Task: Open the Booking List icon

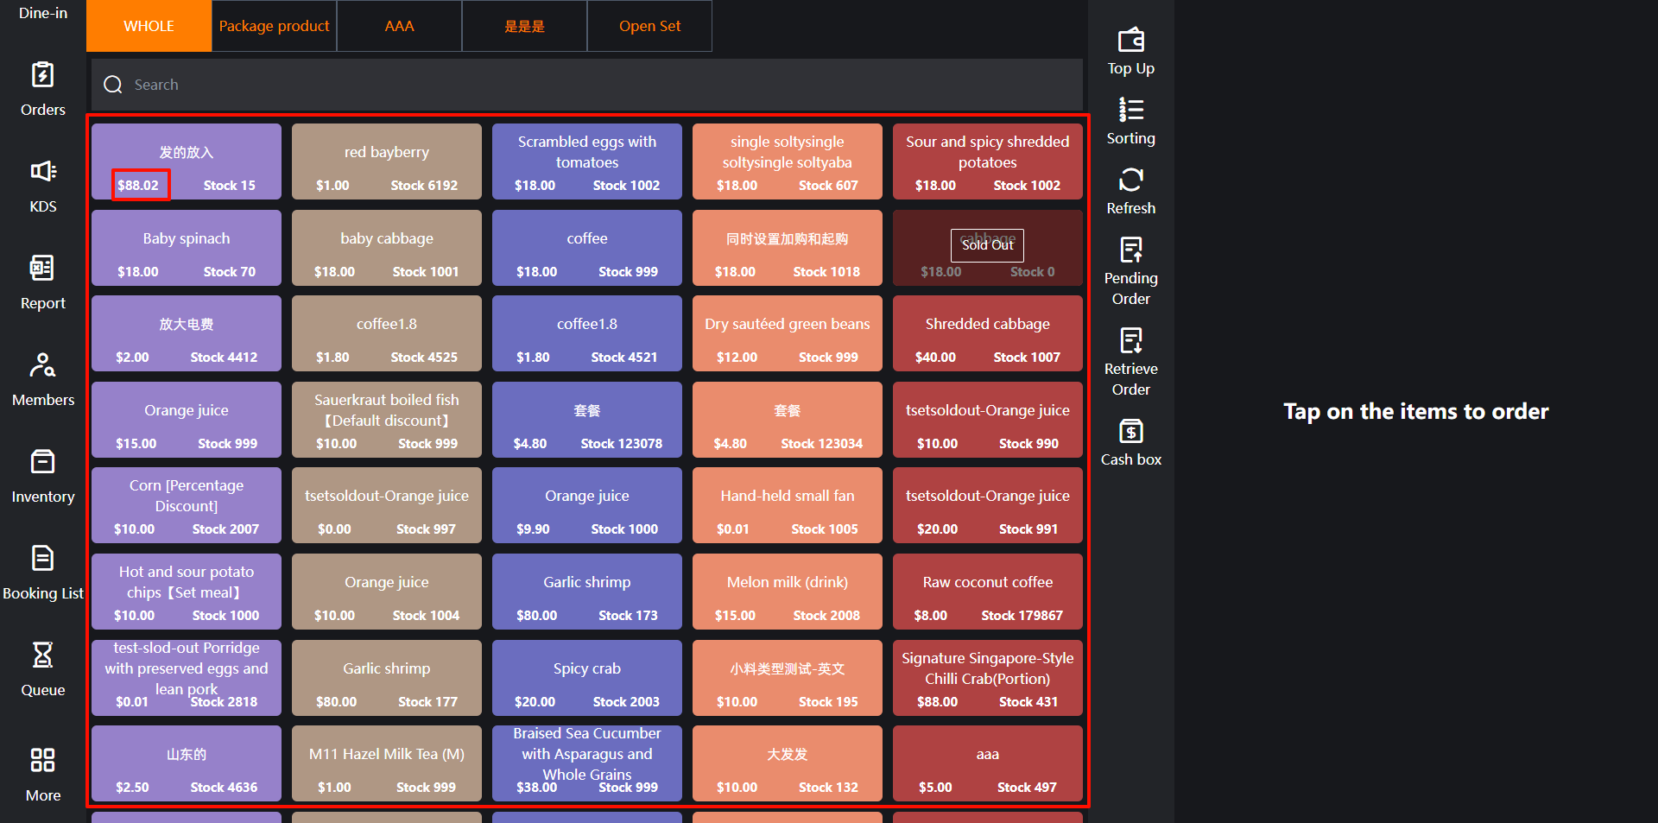Action: click(42, 559)
